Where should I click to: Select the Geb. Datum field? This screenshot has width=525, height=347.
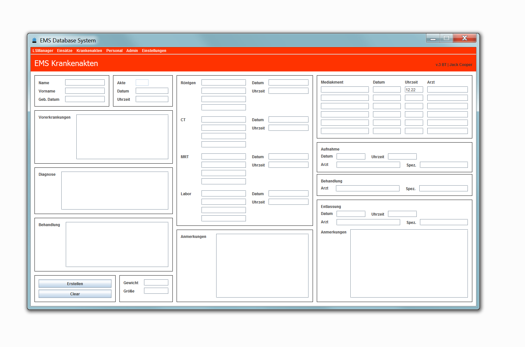[x=85, y=99]
